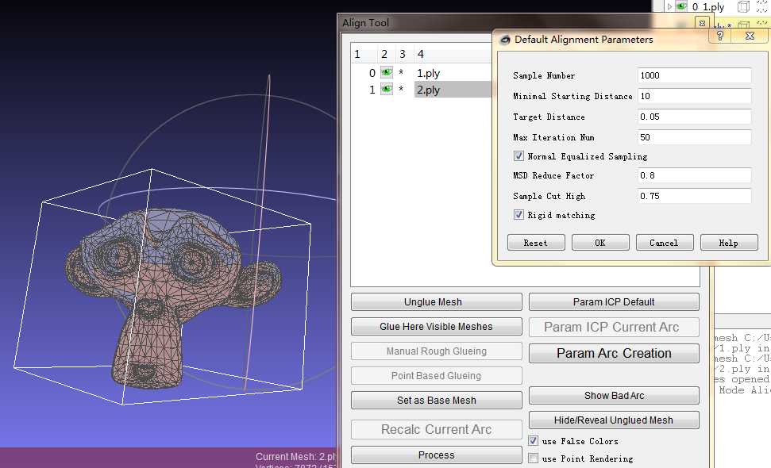Toggle eye icon for 1.ply in layer panel
The width and height of the screenshot is (771, 468).
681,6
